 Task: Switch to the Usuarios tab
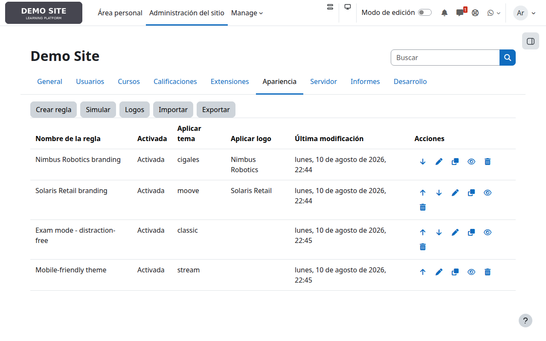pos(90,81)
